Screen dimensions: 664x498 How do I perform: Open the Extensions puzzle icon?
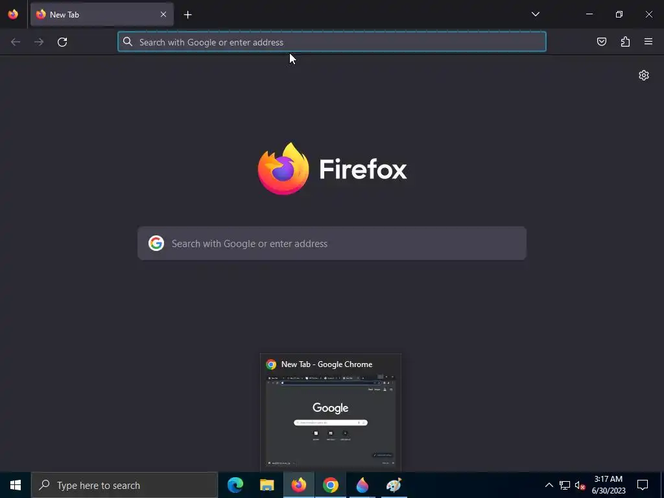(625, 41)
